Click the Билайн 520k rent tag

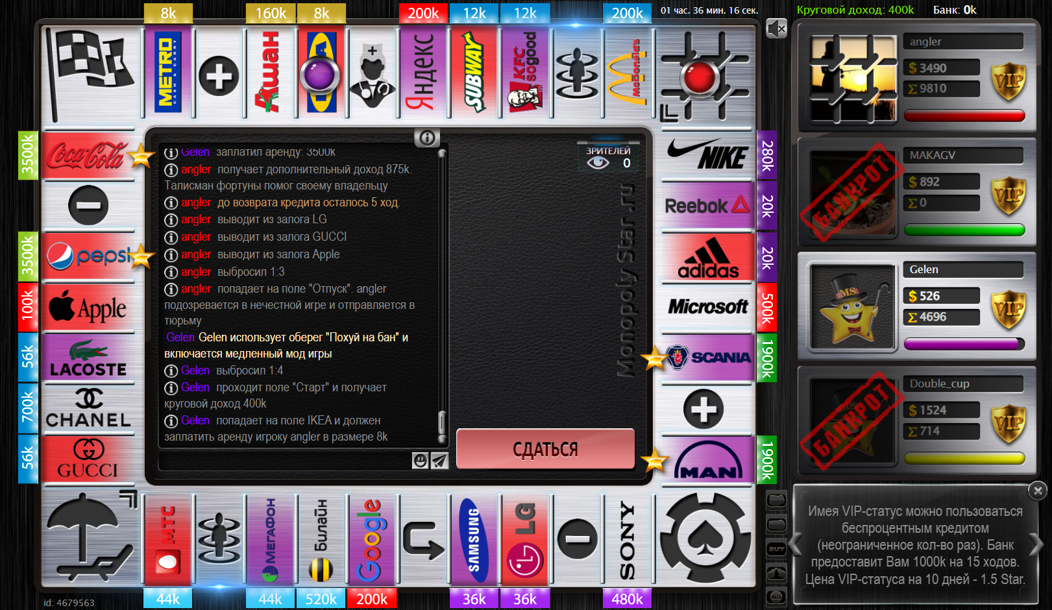[321, 599]
